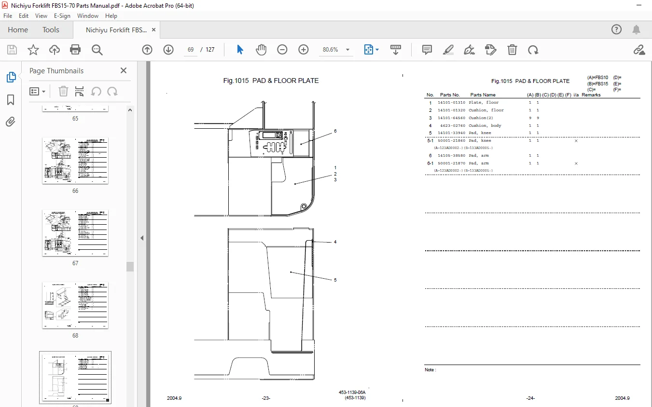Close the Nichiyu Forklift document tab
This screenshot has height=407, width=652.
(x=154, y=30)
